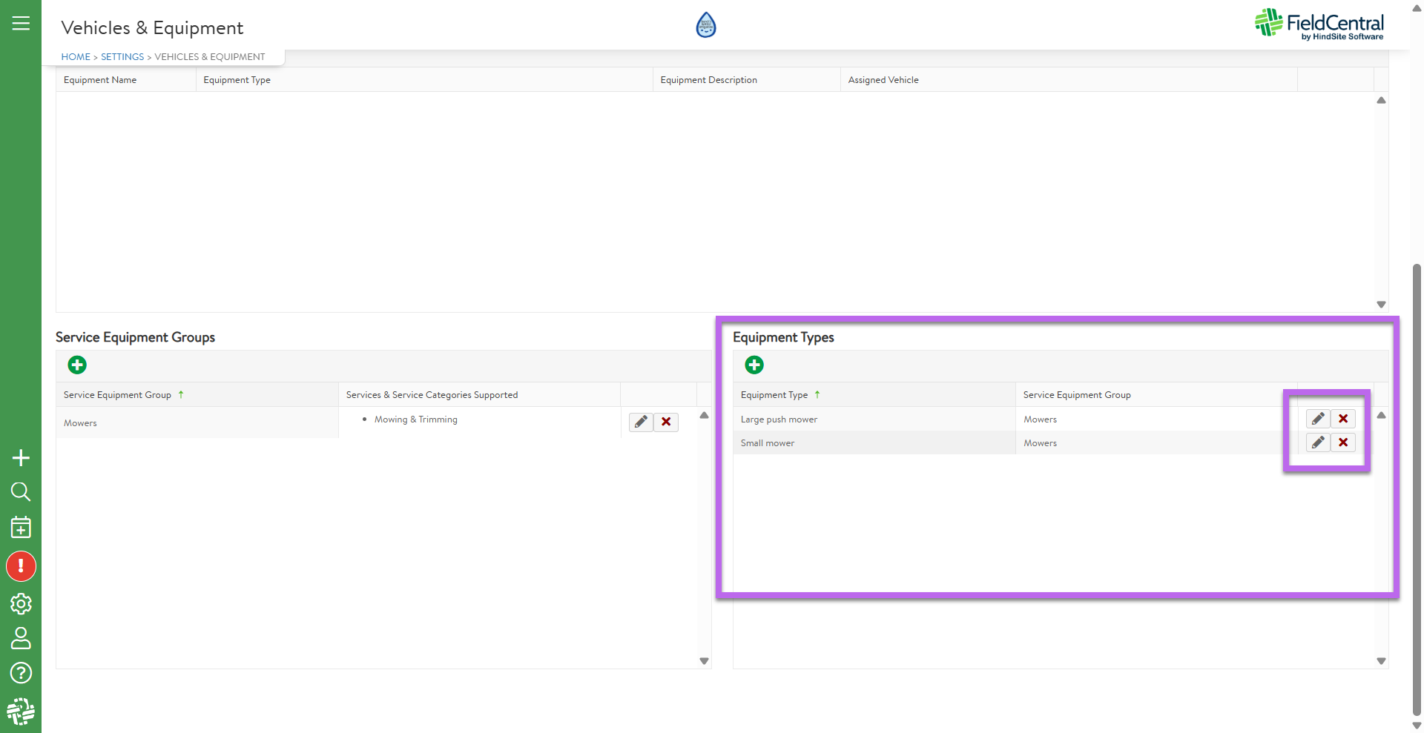Delete the Small mower equipment type
The height and width of the screenshot is (733, 1424).
pos(1343,442)
